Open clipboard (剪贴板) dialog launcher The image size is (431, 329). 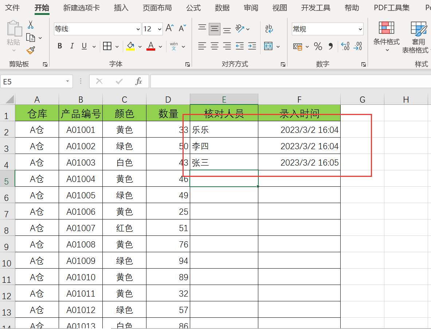[x=45, y=64]
